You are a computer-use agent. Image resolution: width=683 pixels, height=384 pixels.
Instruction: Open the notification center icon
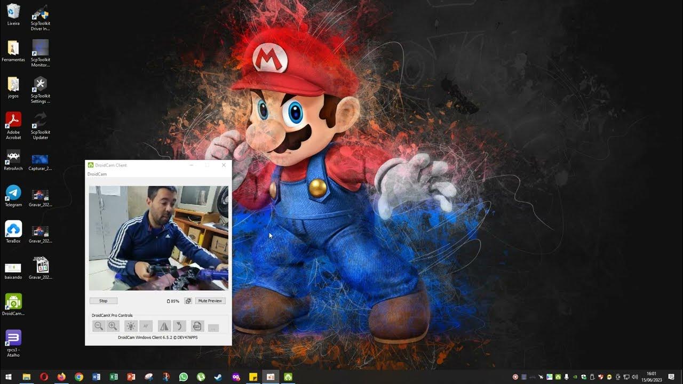671,377
